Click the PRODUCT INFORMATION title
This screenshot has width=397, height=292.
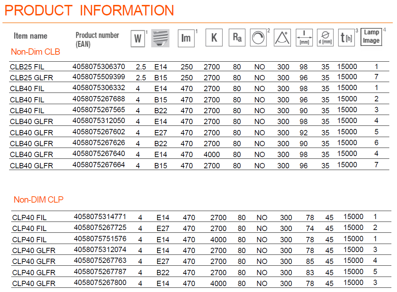tap(89, 11)
